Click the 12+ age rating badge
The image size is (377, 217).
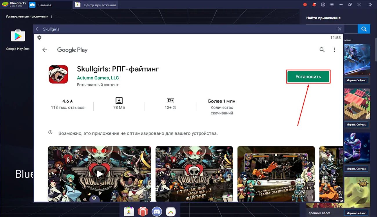click(171, 101)
